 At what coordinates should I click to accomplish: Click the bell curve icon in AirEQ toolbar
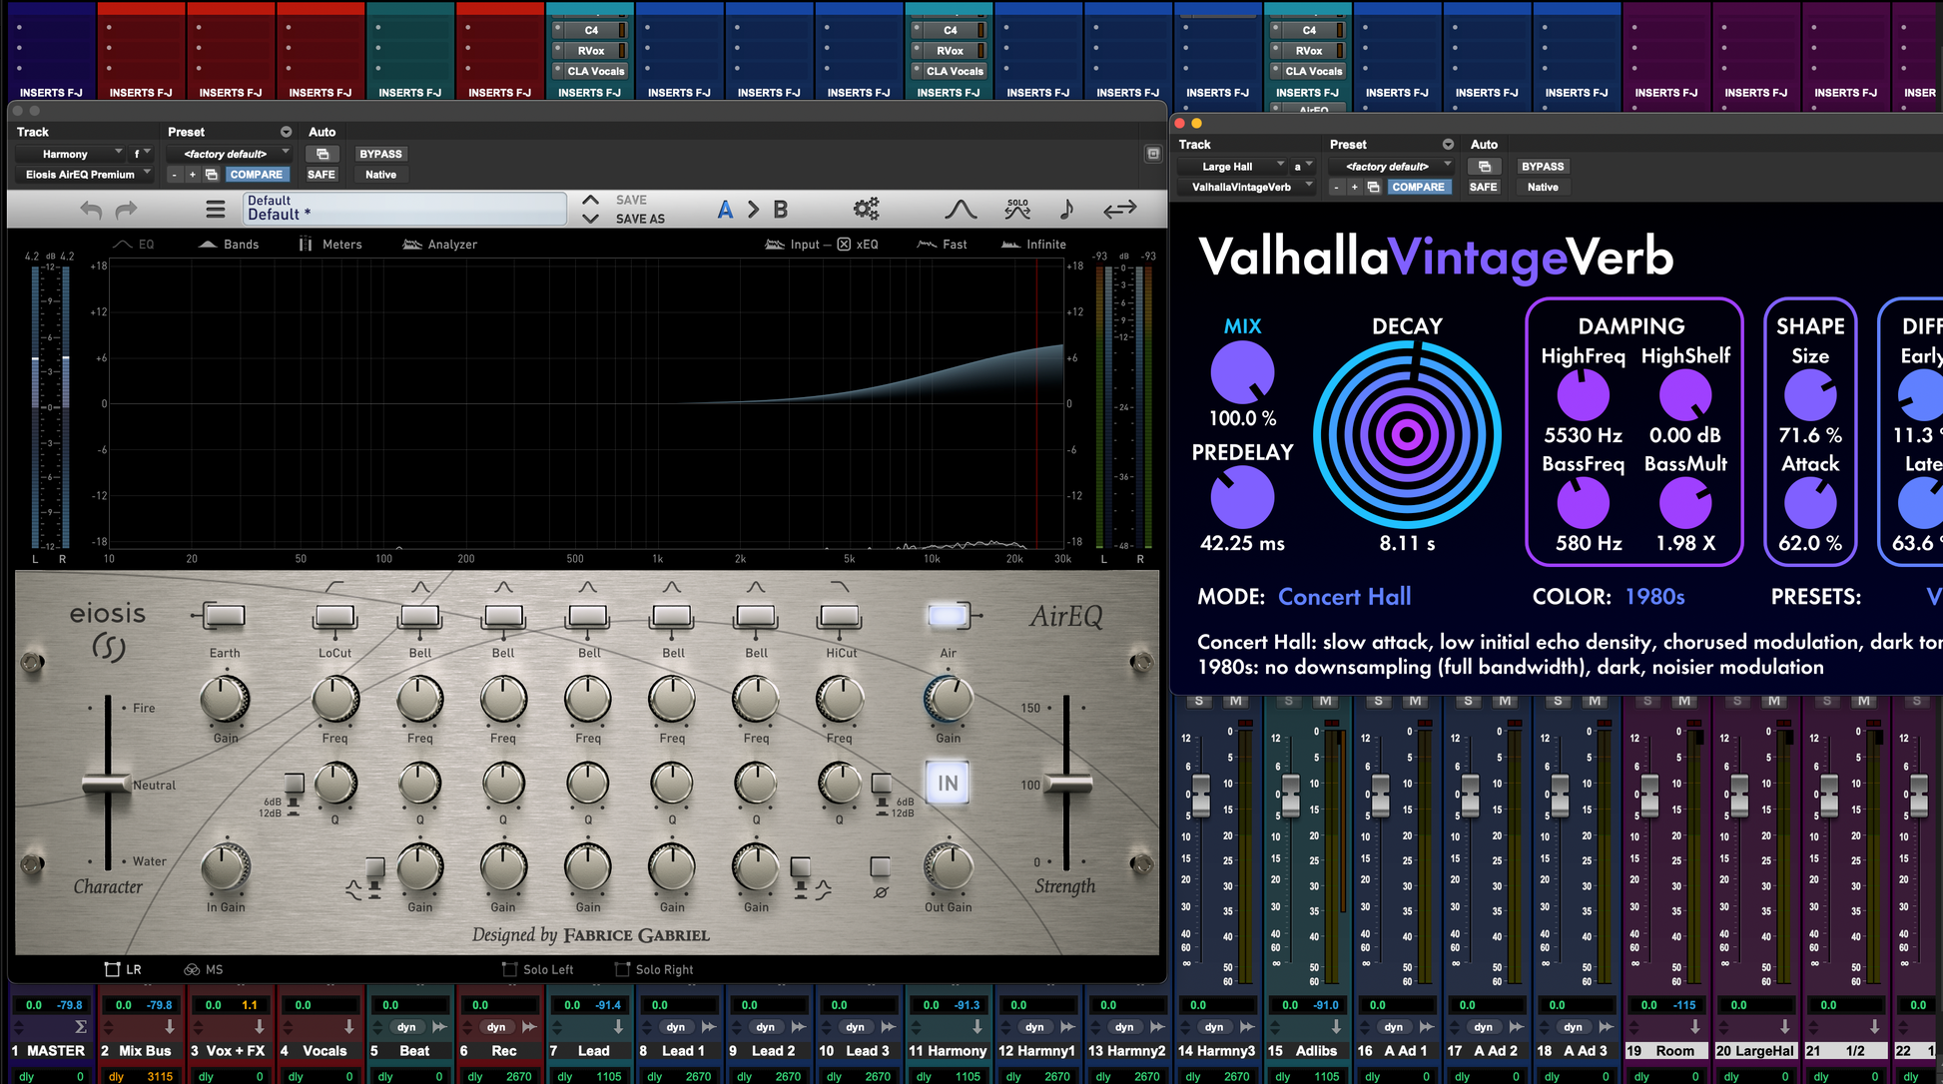coord(961,209)
